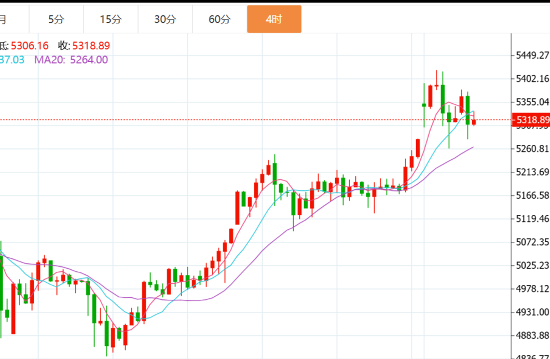Select the 15分 interval tab

pyautogui.click(x=111, y=20)
